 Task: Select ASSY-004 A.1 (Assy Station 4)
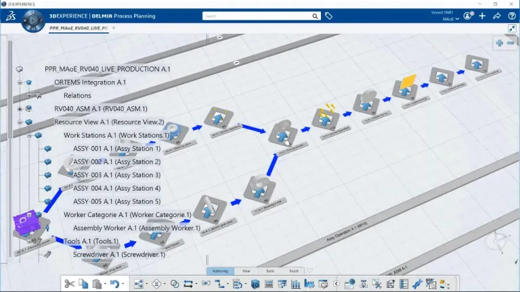(116, 188)
